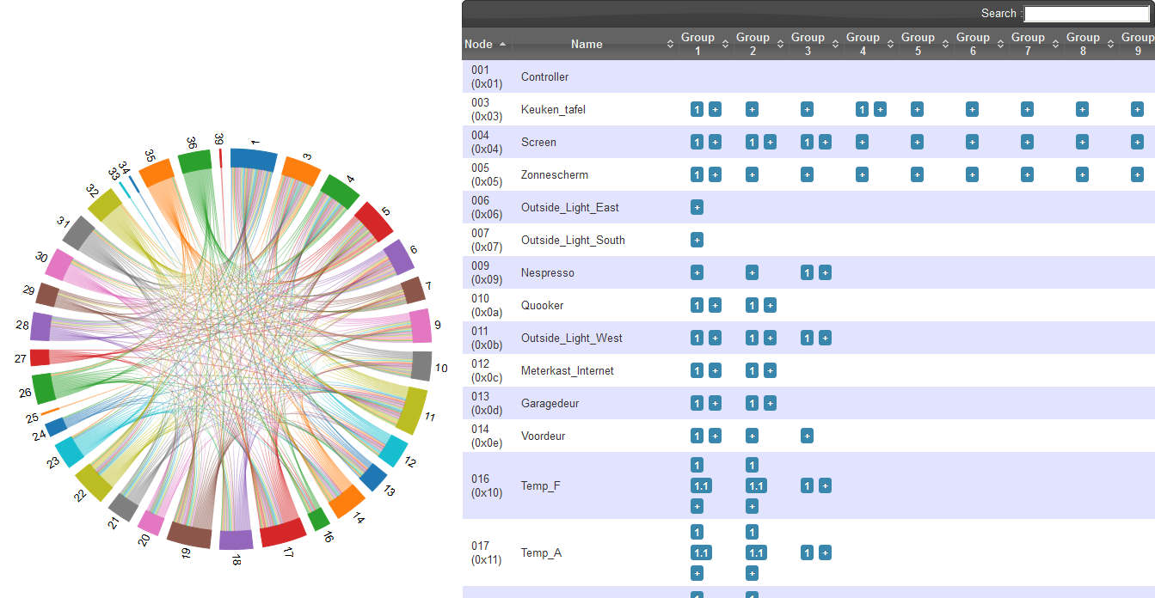The height and width of the screenshot is (598, 1155).
Task: Remove node 1 from Garagedeur Group 1
Action: pos(697,403)
